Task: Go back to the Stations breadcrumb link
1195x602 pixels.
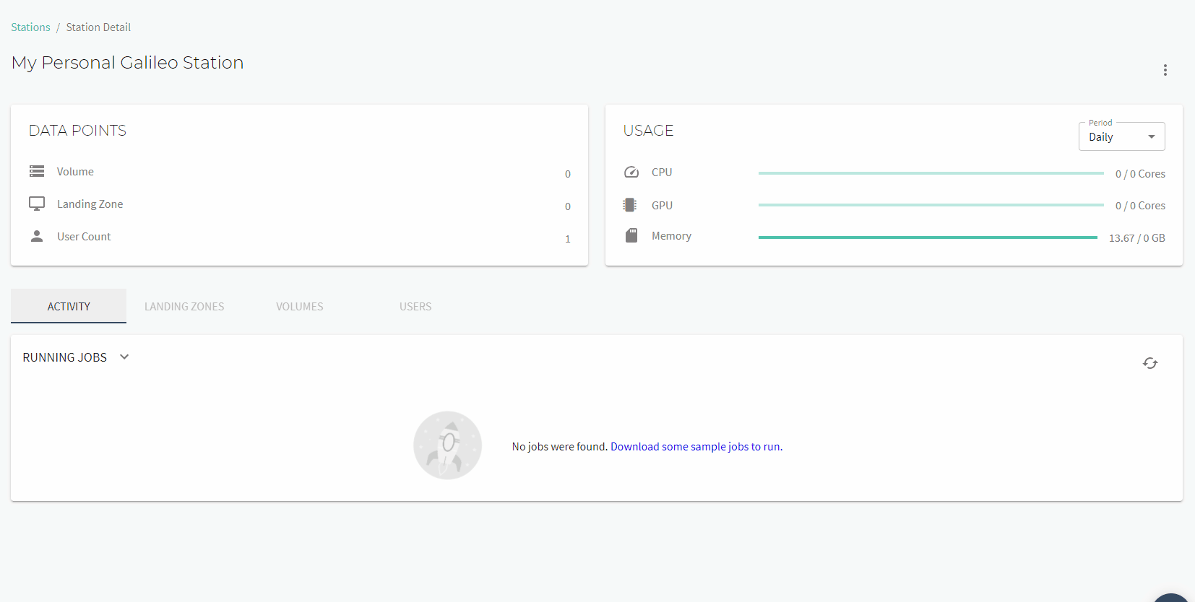Action: tap(30, 27)
